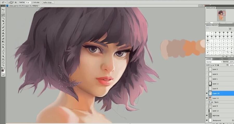Show Layer 11 via visibility box

[207, 84]
